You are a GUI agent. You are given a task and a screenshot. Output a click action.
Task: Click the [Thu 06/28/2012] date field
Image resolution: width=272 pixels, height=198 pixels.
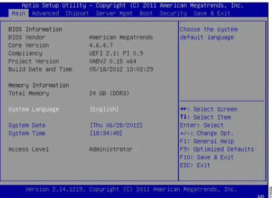(116, 125)
